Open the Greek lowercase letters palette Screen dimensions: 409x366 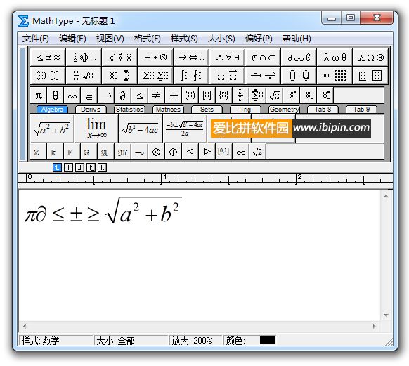[x=335, y=58]
